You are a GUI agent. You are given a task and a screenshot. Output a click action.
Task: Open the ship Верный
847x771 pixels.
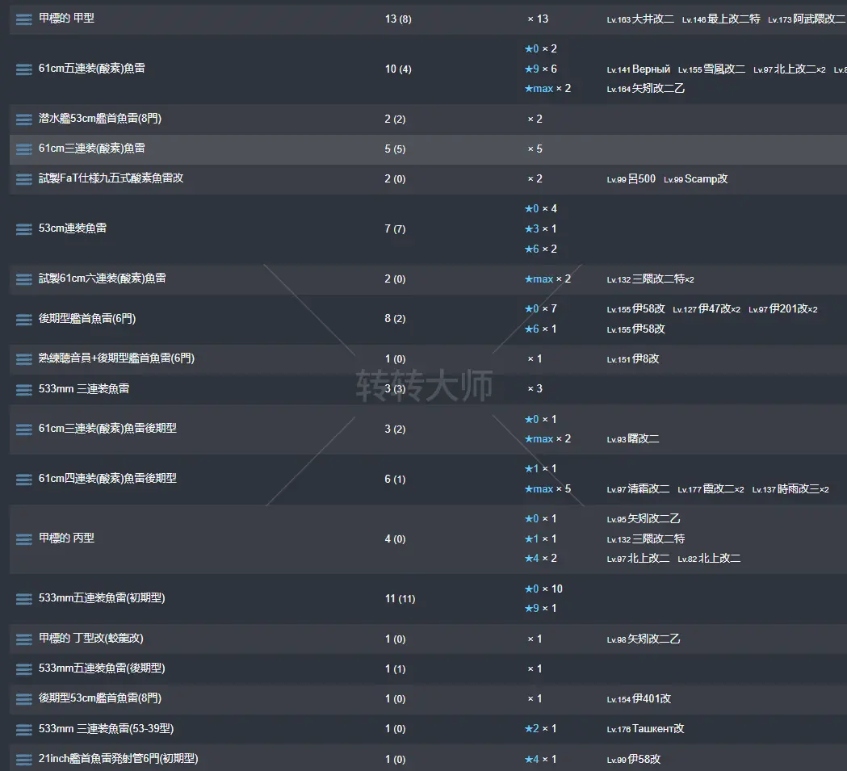pyautogui.click(x=651, y=69)
